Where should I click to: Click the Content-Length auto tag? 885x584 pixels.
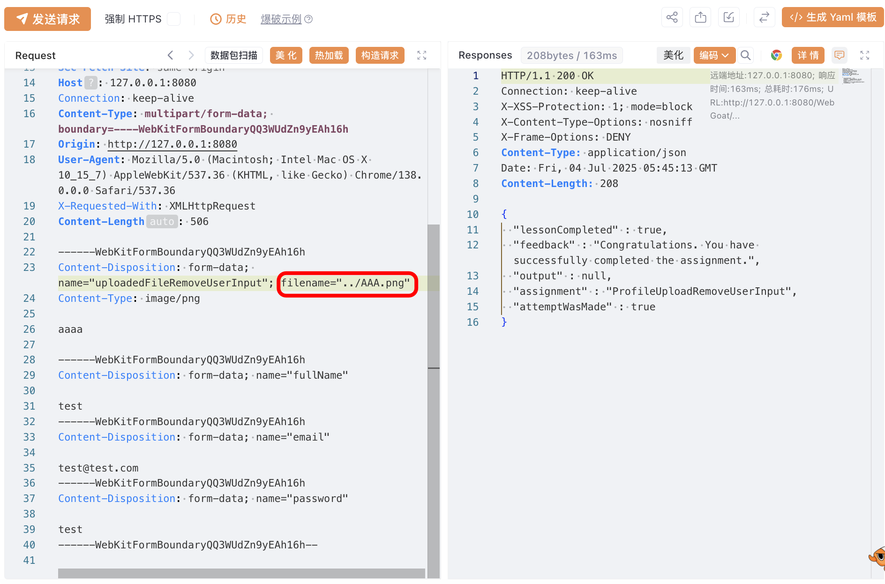click(162, 222)
